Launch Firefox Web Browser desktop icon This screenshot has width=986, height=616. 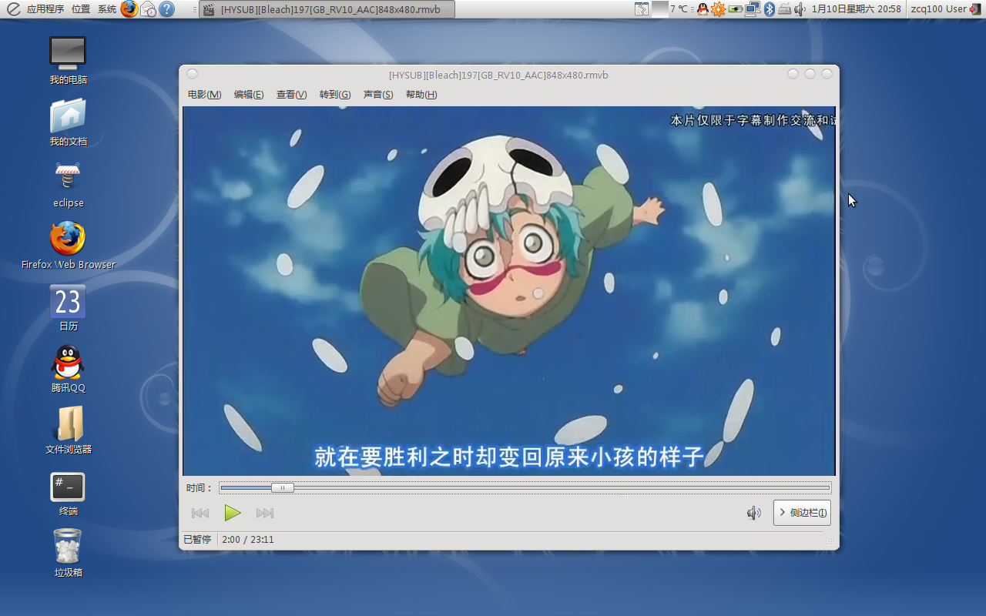(x=68, y=246)
